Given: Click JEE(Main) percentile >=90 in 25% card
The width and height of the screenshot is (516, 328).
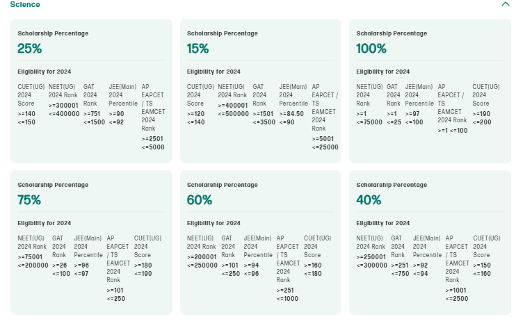Looking at the screenshot, I should click(x=117, y=114).
